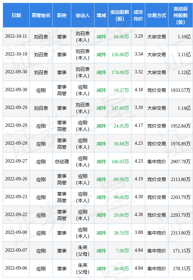Click the 交易方式 column header
This screenshot has width=193, height=280.
point(157,15)
